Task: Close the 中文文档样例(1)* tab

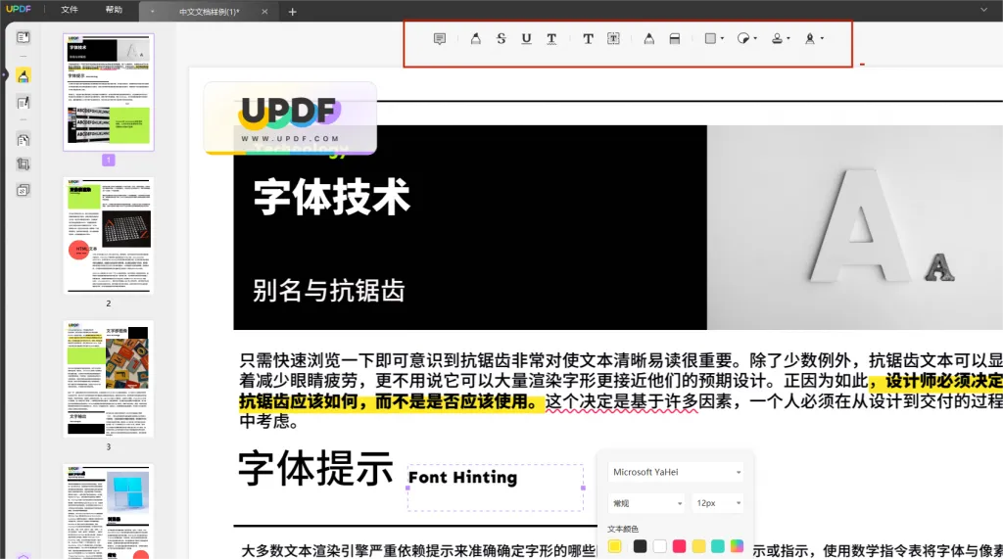Action: coord(264,12)
